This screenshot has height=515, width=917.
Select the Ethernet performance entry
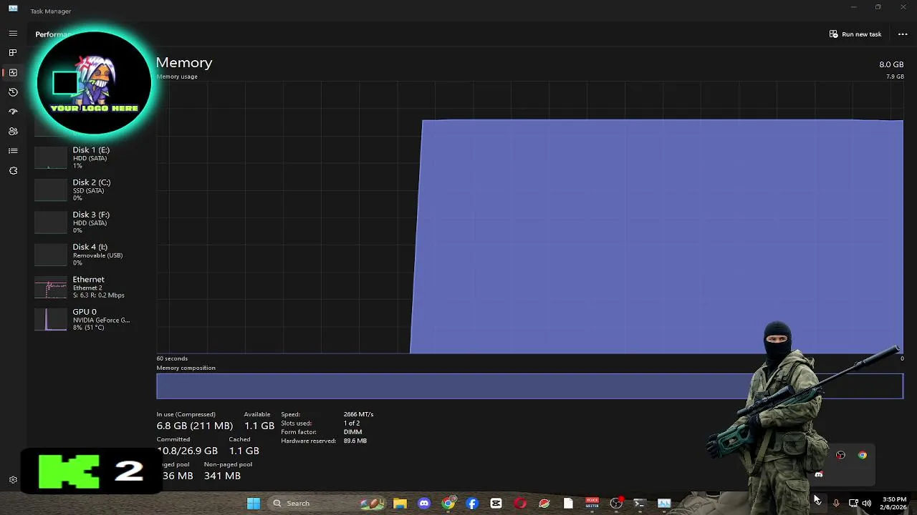90,287
